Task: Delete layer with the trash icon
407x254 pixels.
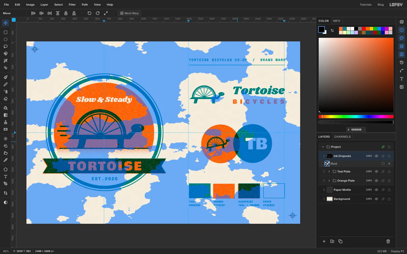Action: click(x=388, y=241)
